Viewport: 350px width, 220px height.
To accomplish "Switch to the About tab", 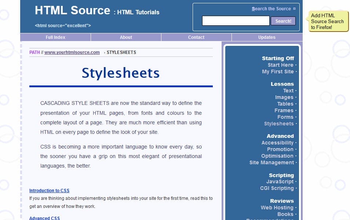I will 125,37.
